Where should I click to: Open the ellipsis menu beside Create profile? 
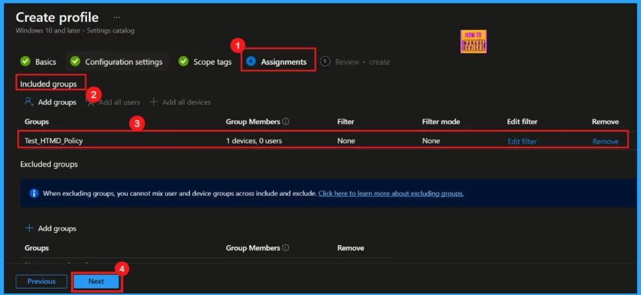tap(116, 18)
